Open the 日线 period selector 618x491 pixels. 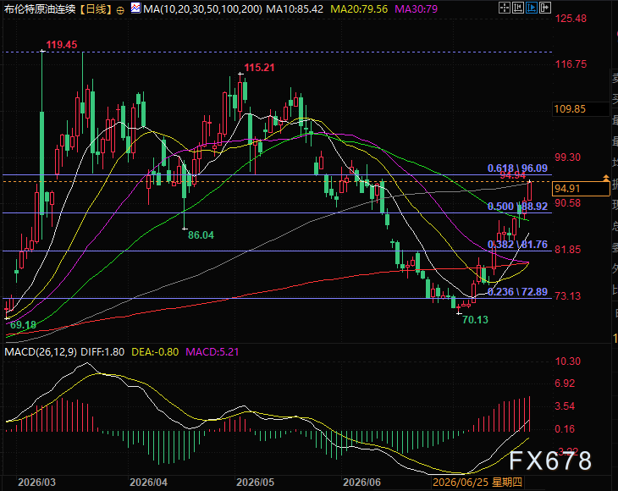(x=96, y=9)
